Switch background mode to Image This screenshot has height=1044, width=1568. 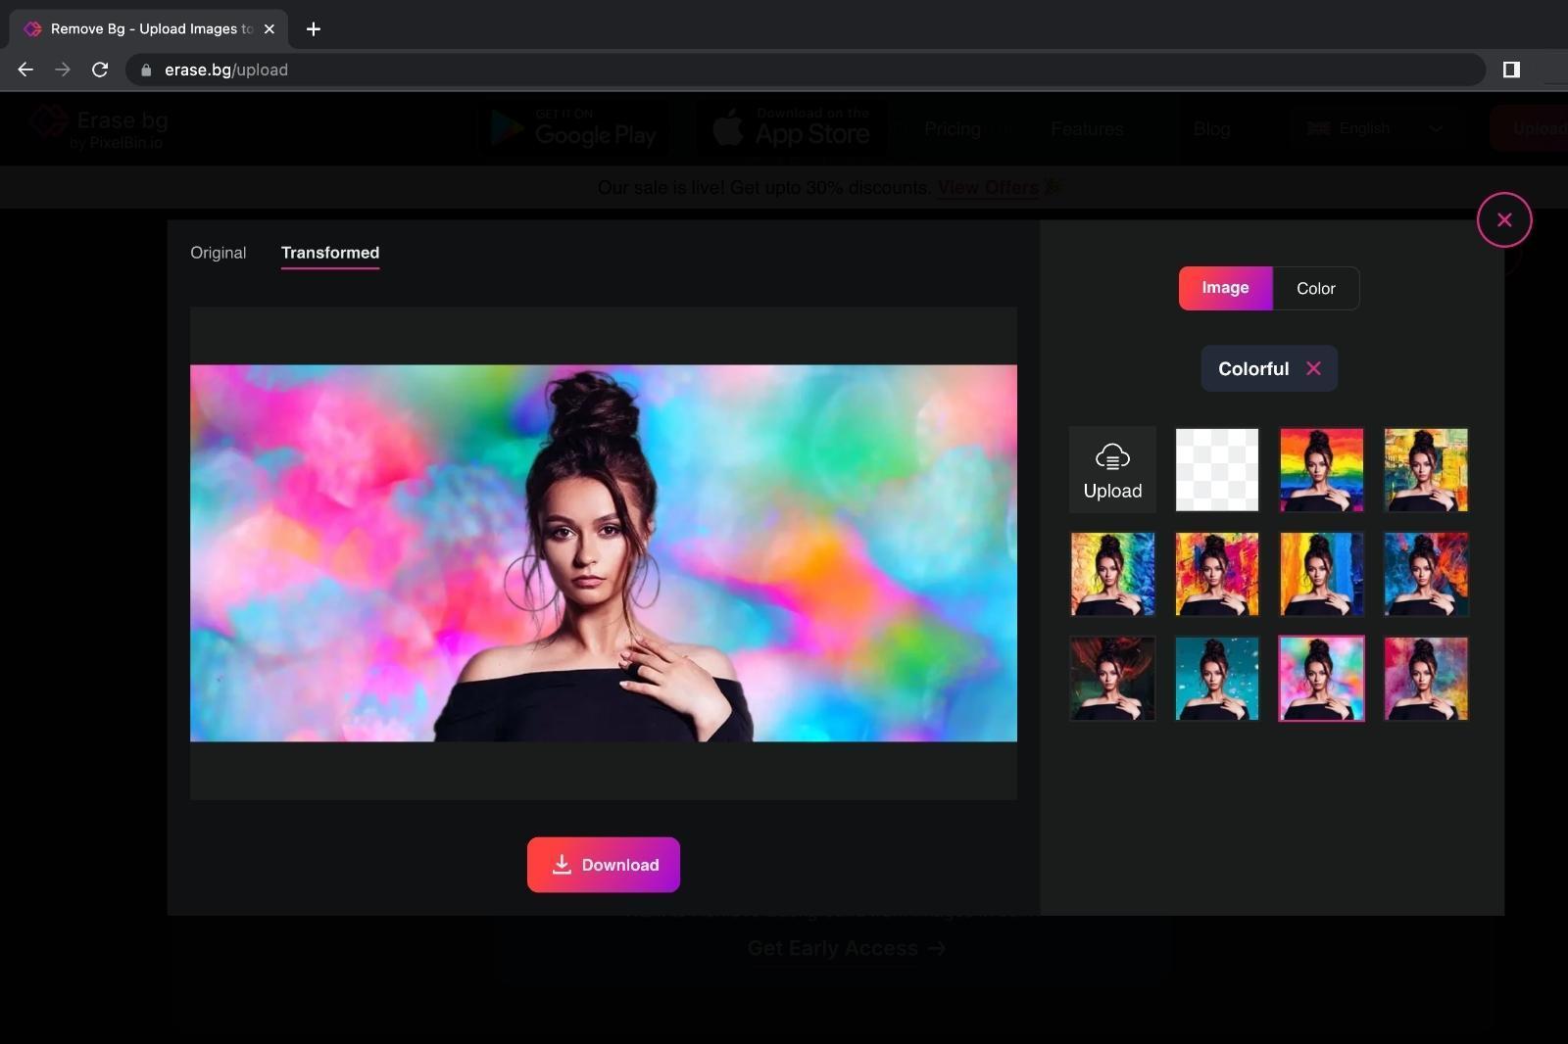click(x=1225, y=288)
